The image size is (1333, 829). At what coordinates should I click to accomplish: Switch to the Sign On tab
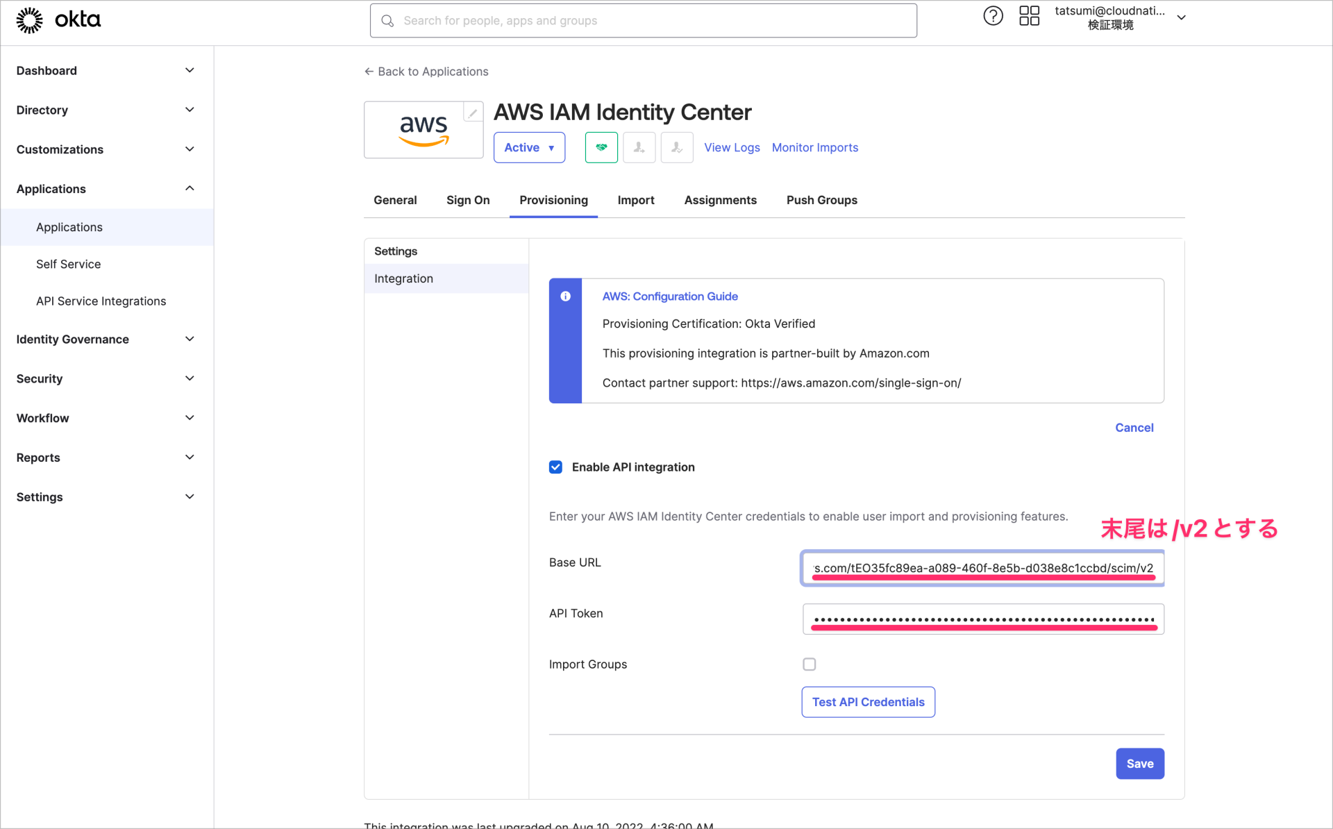tap(468, 200)
